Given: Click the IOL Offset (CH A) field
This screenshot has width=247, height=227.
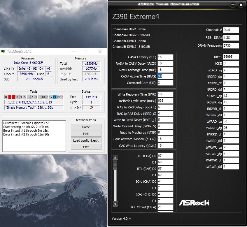Looking at the screenshot, I should pos(165,207).
